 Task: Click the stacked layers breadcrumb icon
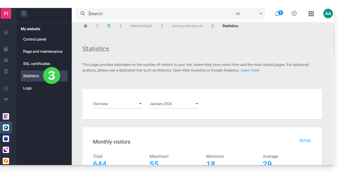(109, 26)
